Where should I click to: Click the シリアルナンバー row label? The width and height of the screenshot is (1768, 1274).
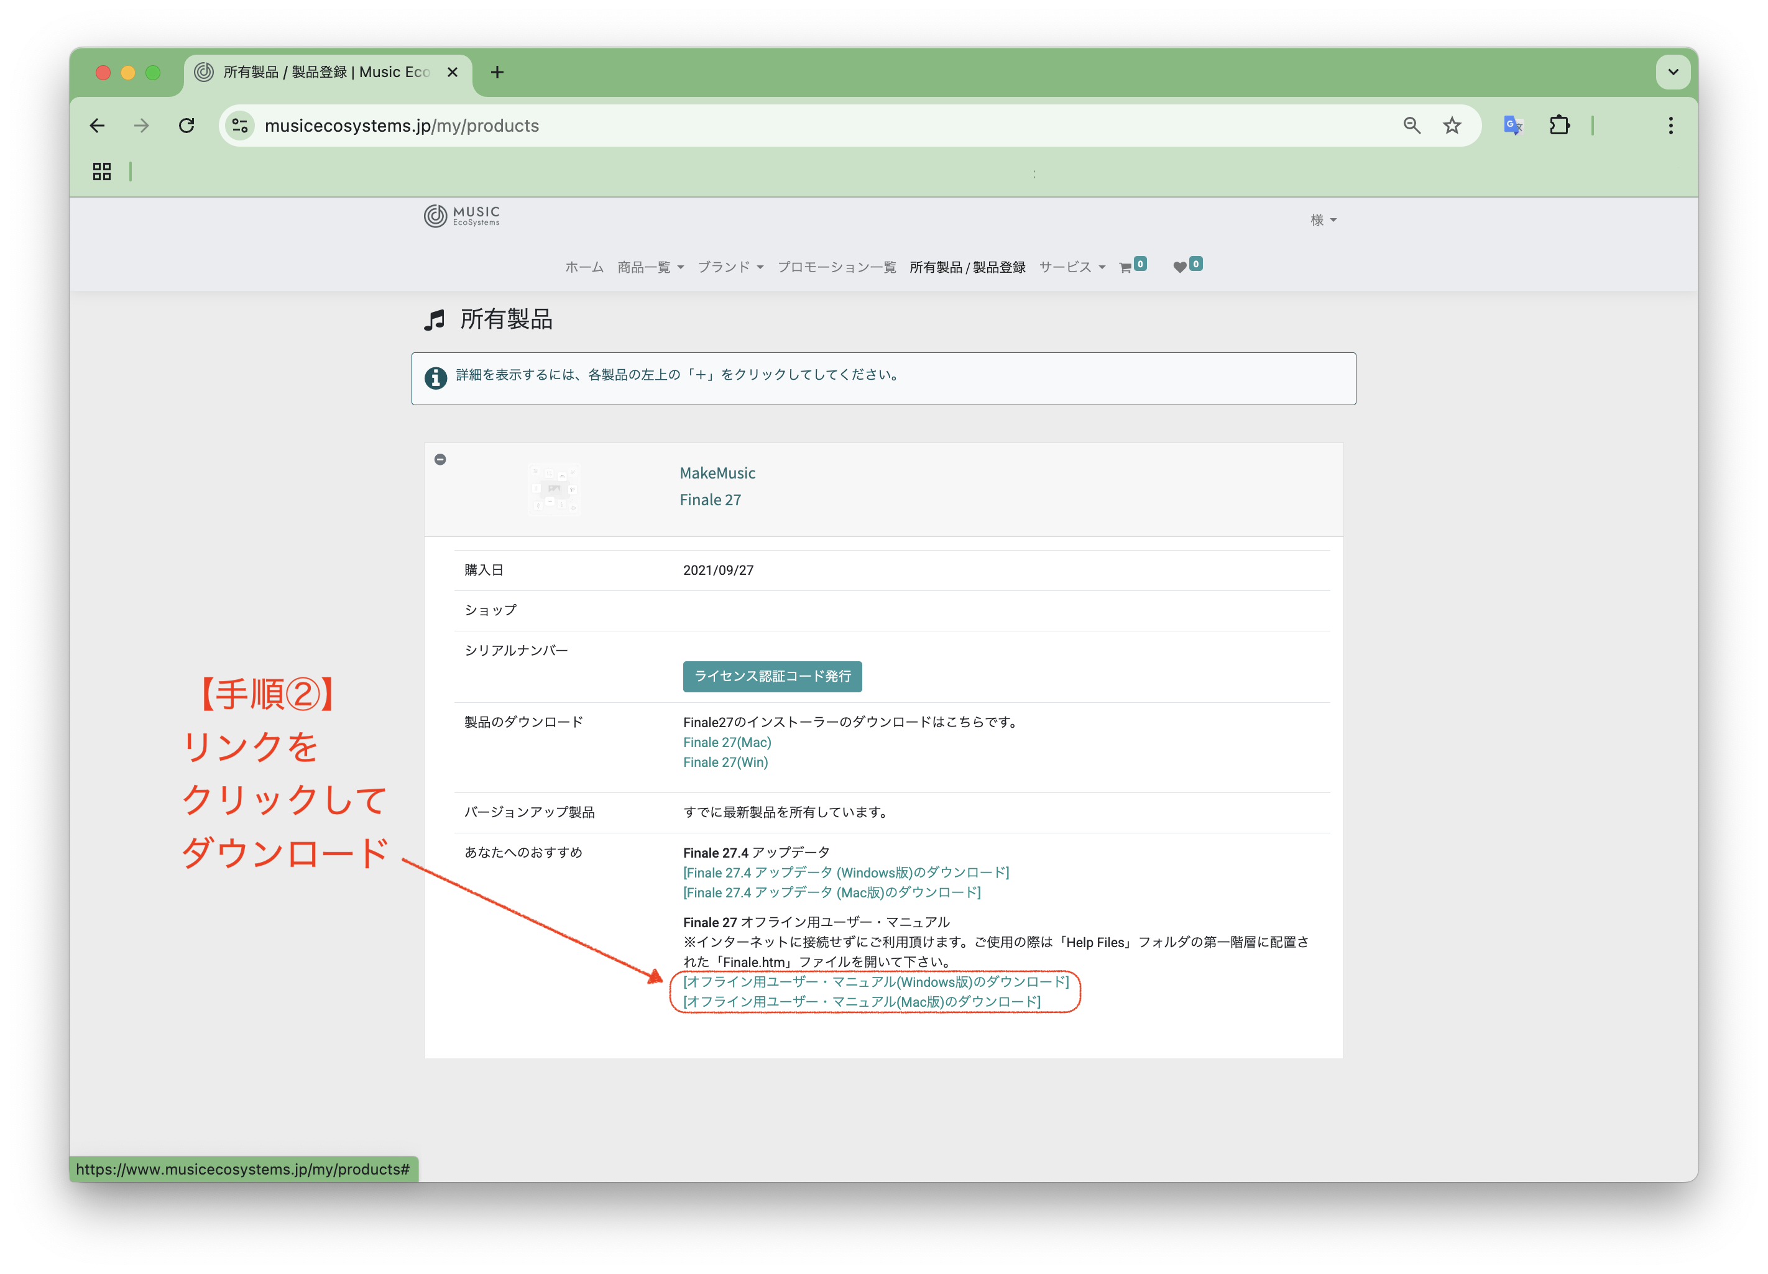[516, 651]
